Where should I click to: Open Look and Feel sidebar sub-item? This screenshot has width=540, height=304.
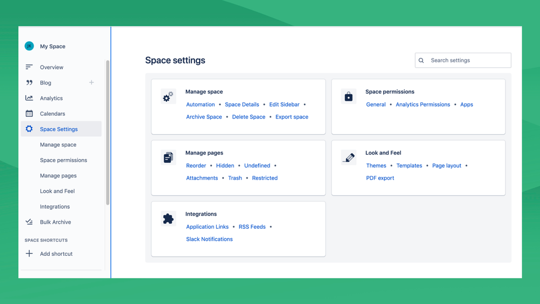coord(57,191)
